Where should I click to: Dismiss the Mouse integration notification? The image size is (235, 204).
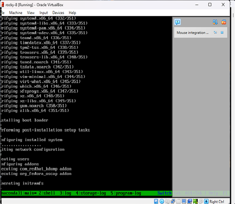222,33
